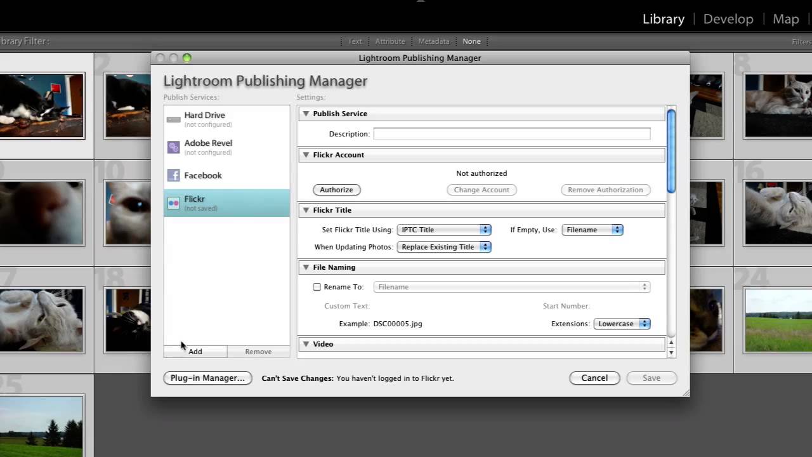
Task: Choose the Metadata library filter
Action: (434, 41)
